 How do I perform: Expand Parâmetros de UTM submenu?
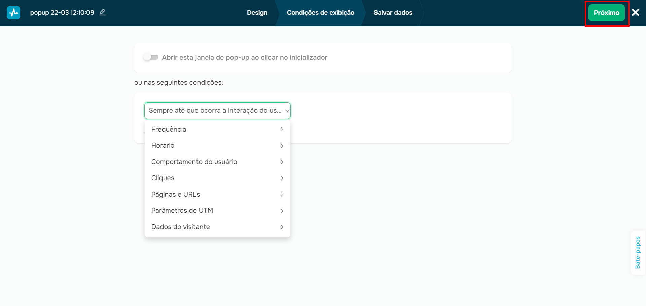coord(182,211)
